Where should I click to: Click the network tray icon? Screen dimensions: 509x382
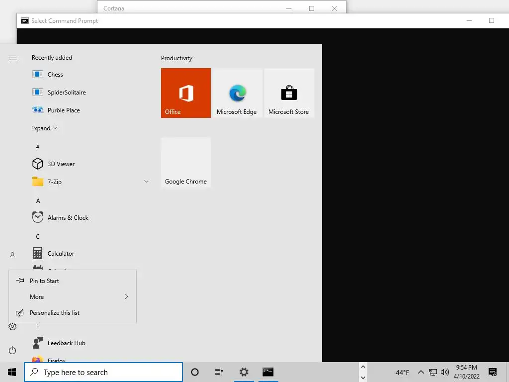pyautogui.click(x=433, y=372)
